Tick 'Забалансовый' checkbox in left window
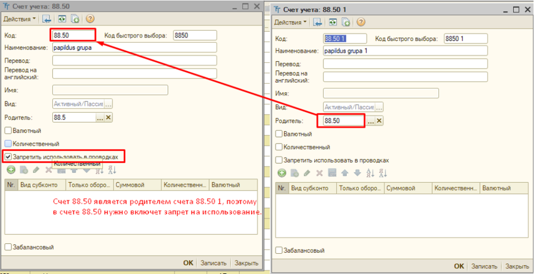Screen dimensions: 534x274 (x=8, y=247)
